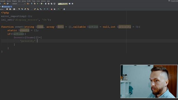The height and width of the screenshot is (100, 178).
Task: Click the Find Previous Occurrence icon
Action: click(22, 9)
